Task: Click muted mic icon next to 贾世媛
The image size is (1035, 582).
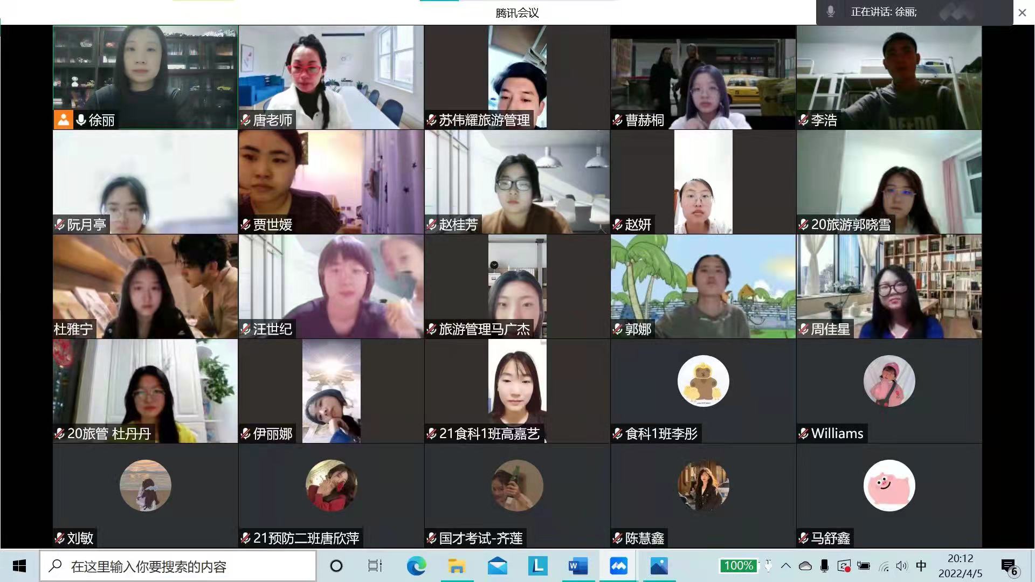Action: 246,224
